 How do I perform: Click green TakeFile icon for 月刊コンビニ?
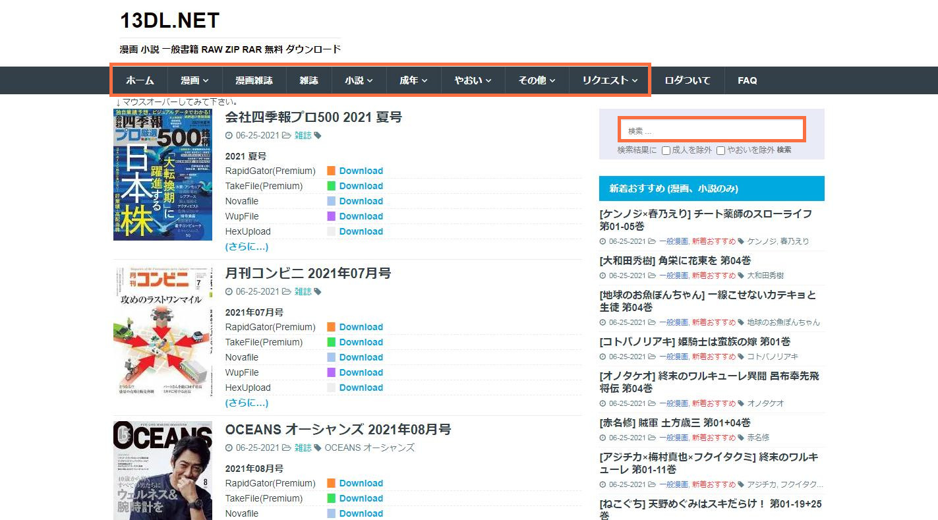pos(332,342)
